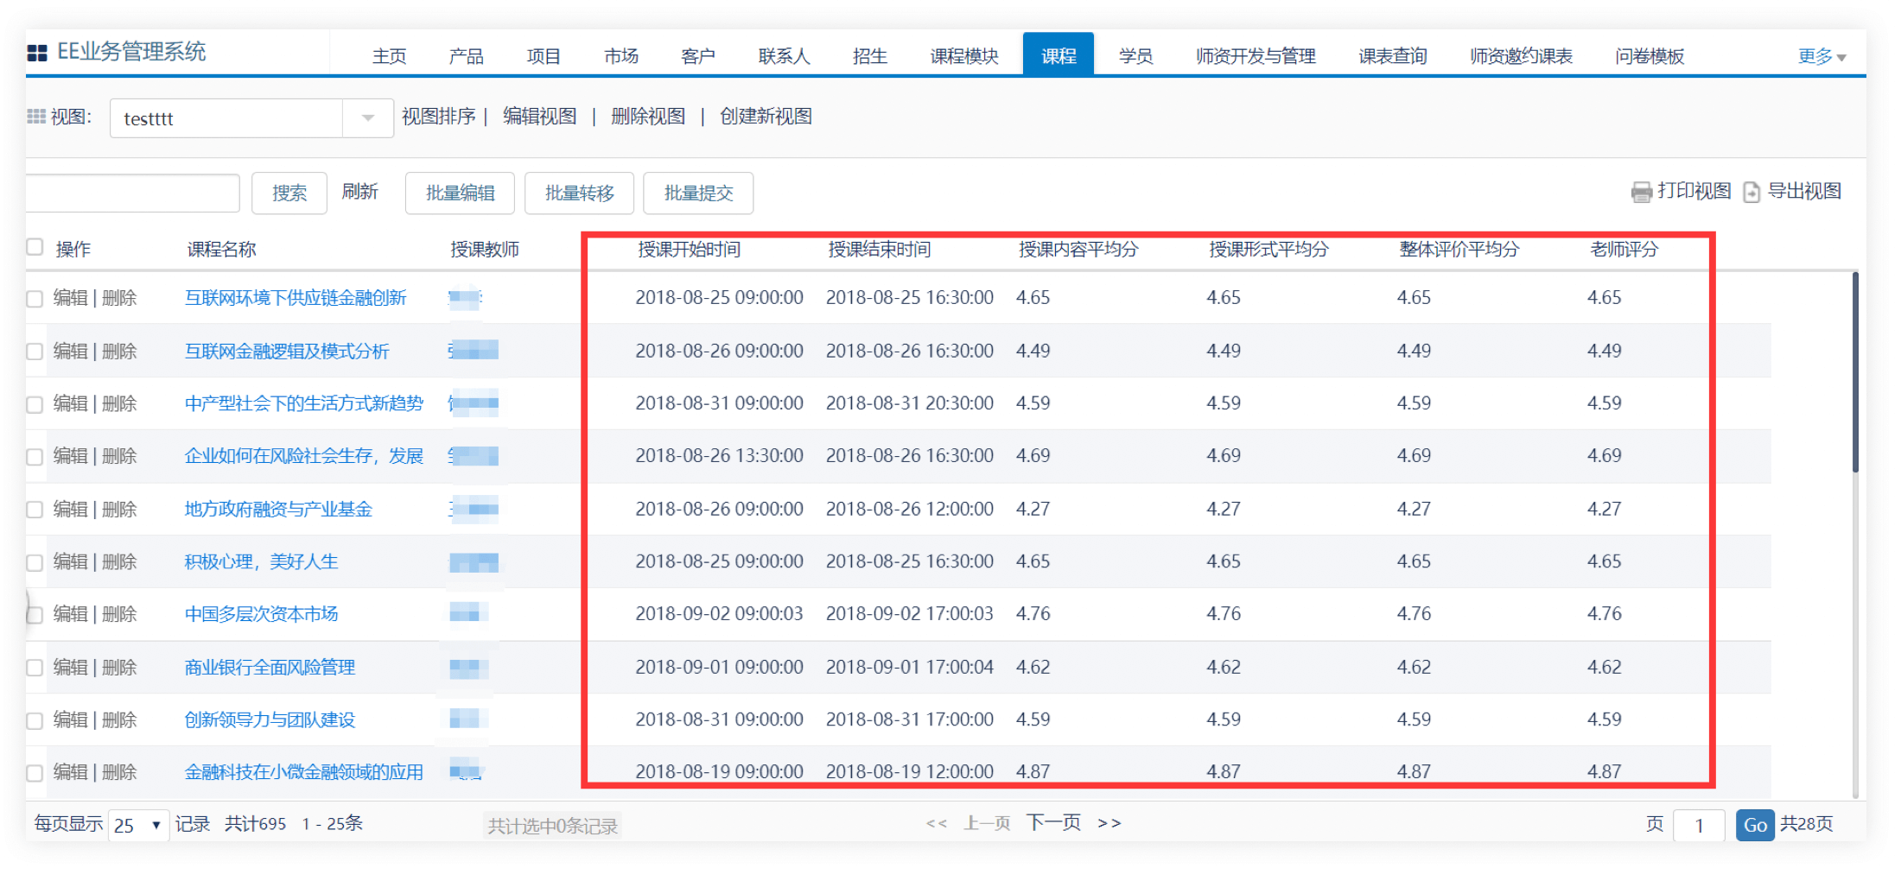The height and width of the screenshot is (881, 1901).
Task: Open the testttt view dropdown
Action: pos(368,118)
